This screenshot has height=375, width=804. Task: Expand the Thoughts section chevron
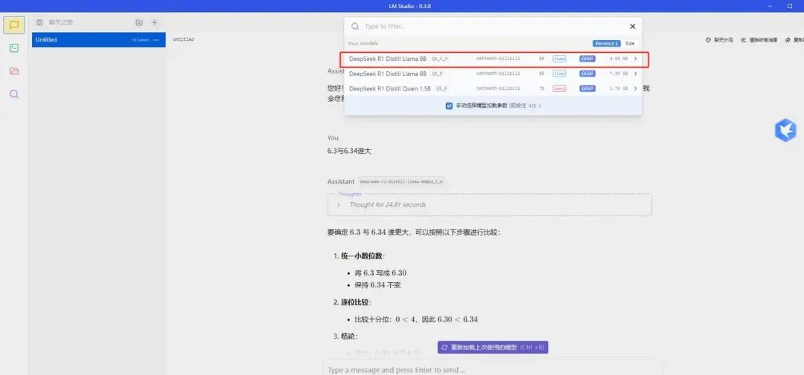tap(339, 205)
